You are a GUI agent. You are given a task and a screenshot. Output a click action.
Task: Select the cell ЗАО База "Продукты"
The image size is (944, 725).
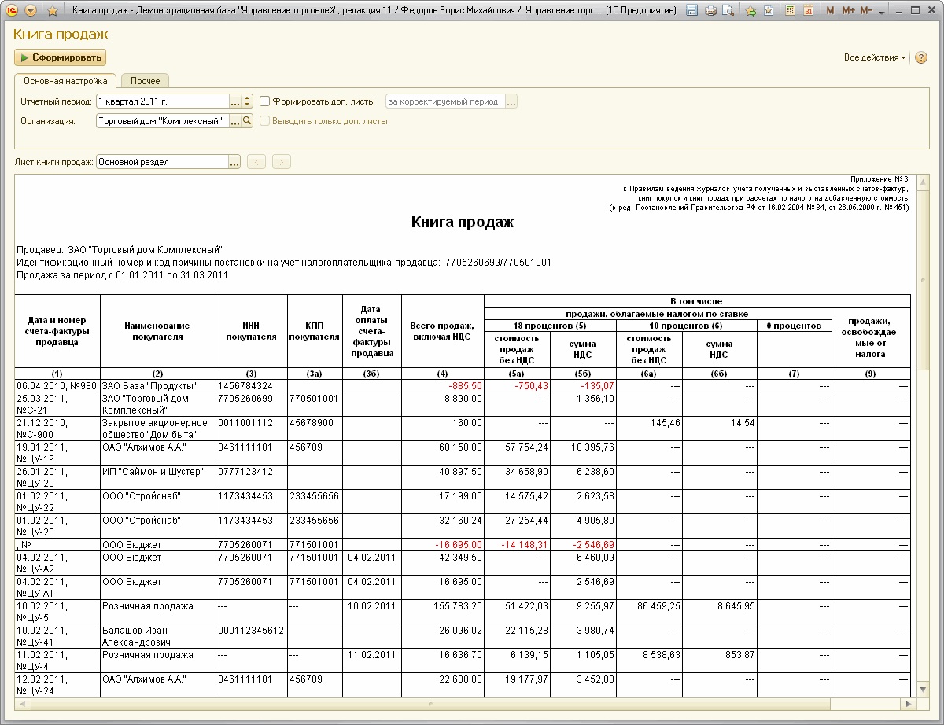coord(158,386)
